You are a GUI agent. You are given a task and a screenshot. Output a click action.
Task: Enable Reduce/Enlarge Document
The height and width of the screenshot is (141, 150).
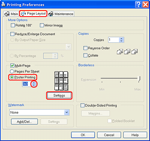click(x=12, y=34)
